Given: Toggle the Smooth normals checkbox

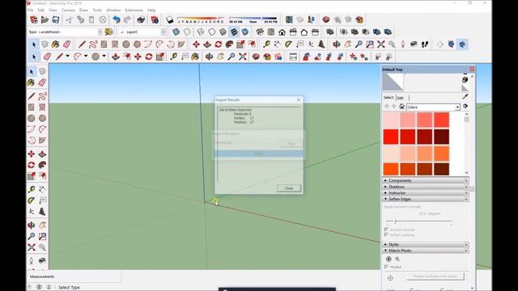Looking at the screenshot, I should pyautogui.click(x=386, y=230).
